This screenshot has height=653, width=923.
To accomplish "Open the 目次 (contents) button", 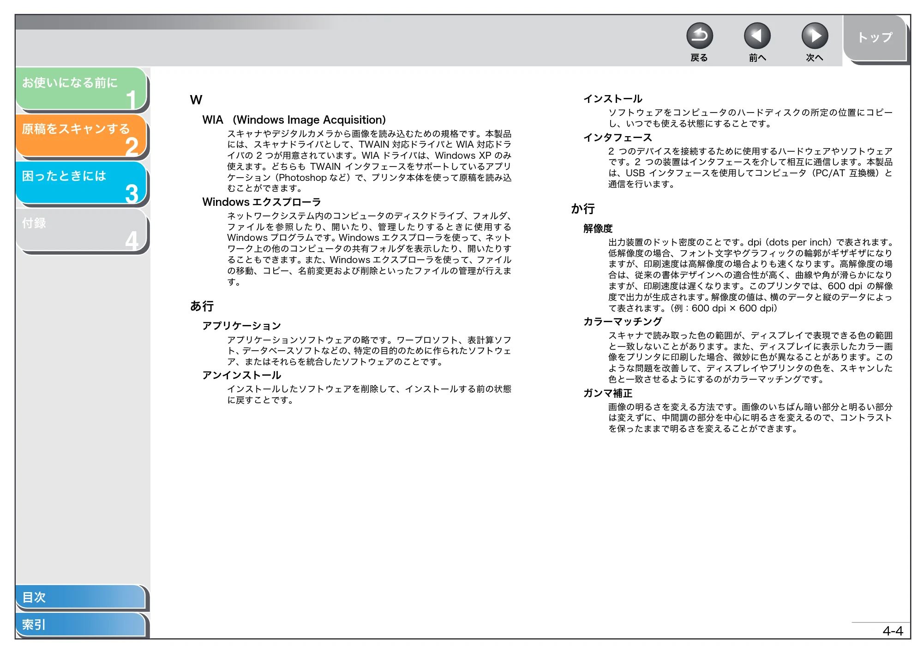I will point(81,597).
